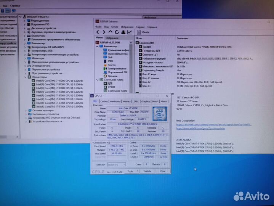Click AIDA64 Back navigation arrow
This screenshot has height=206, width=274.
click(x=98, y=32)
